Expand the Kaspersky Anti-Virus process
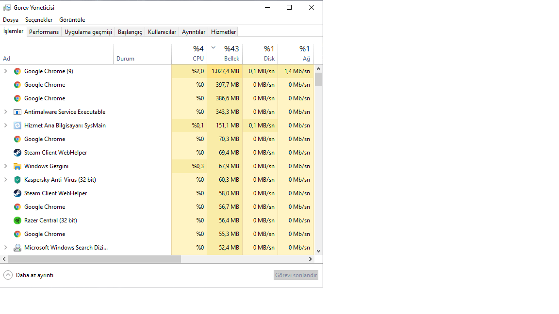Viewport: 559px width, 314px height. pos(6,180)
